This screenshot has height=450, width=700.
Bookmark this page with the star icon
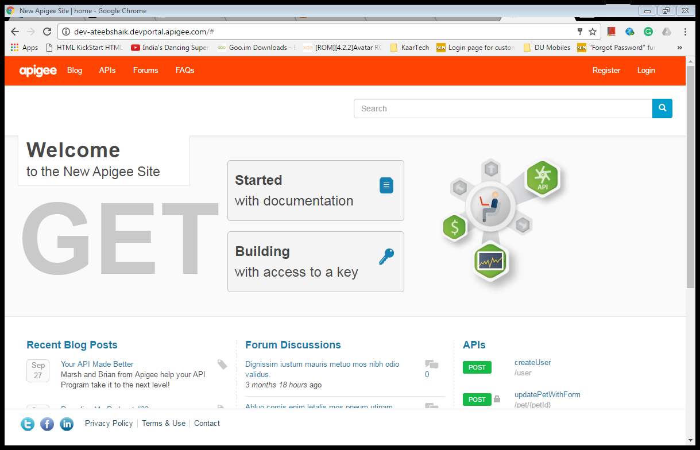click(593, 32)
